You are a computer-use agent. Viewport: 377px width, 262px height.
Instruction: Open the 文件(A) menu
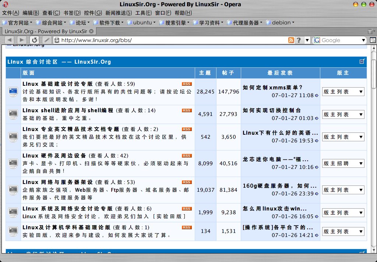(11, 13)
